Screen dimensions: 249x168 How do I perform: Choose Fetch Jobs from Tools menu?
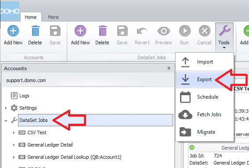(205, 114)
